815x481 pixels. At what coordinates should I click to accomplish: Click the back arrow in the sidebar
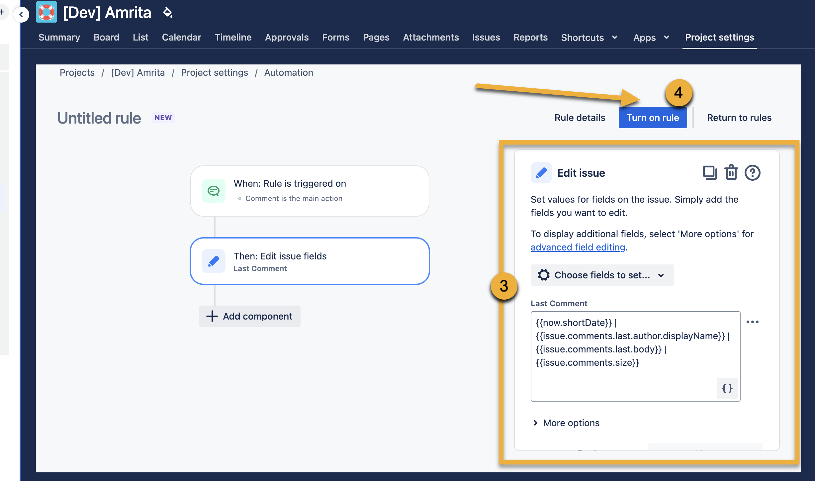point(21,15)
